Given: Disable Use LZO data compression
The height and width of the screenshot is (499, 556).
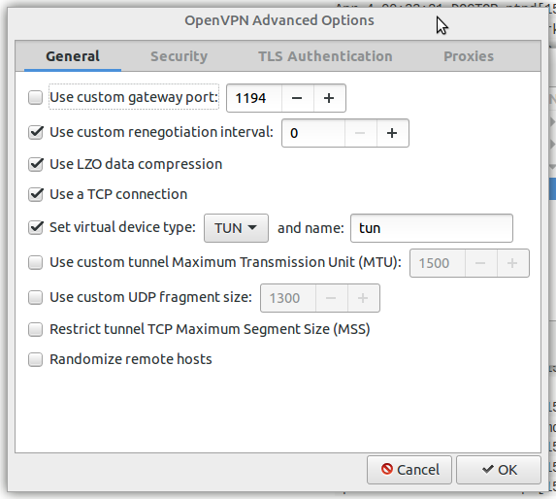Looking at the screenshot, I should 36,164.
